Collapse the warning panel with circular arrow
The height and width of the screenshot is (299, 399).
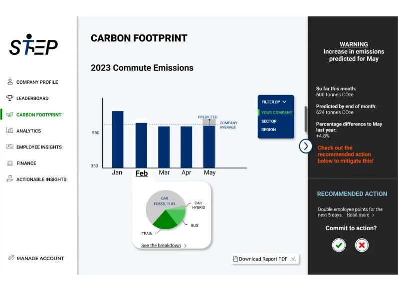[305, 146]
